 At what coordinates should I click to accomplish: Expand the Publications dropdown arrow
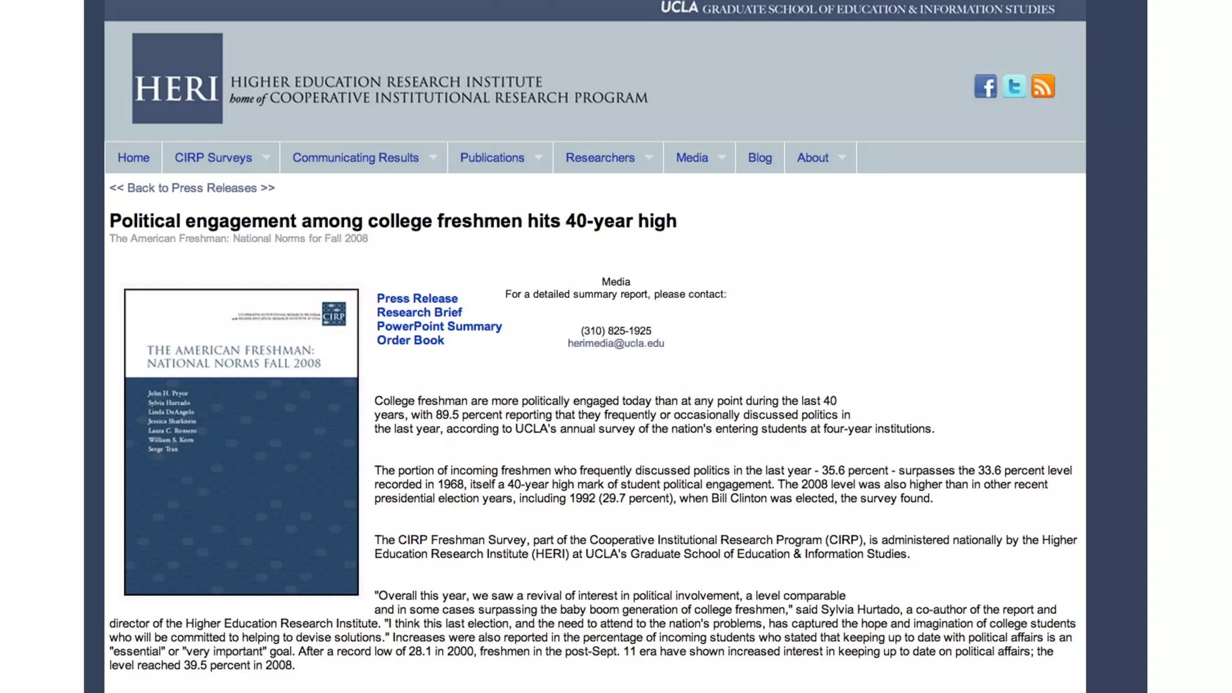539,158
